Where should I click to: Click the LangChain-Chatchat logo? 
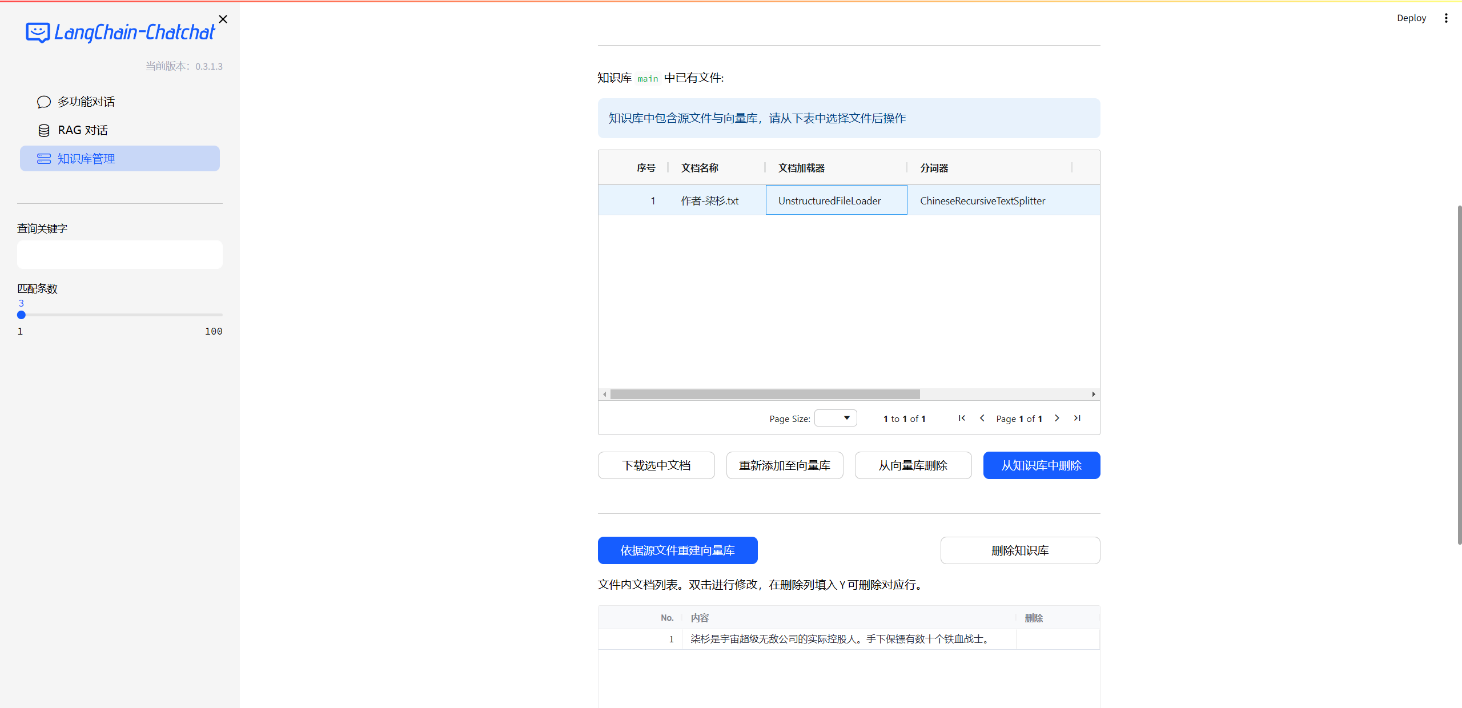coord(121,33)
